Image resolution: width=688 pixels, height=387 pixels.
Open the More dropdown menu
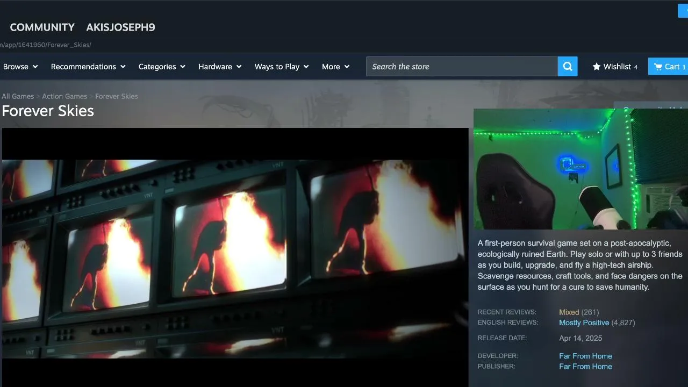point(335,67)
